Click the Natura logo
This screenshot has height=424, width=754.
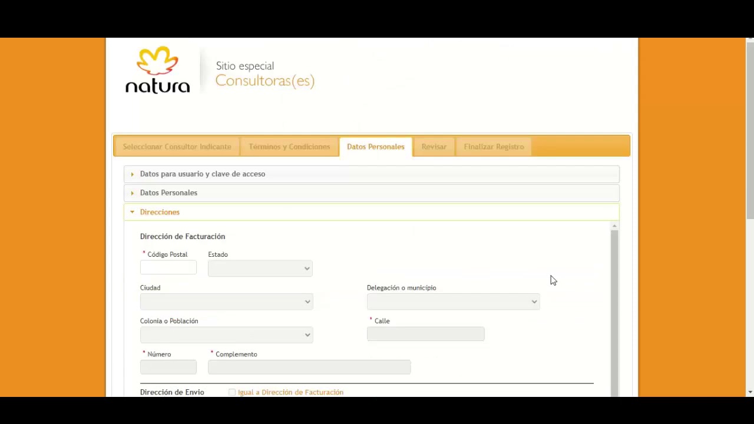[157, 70]
